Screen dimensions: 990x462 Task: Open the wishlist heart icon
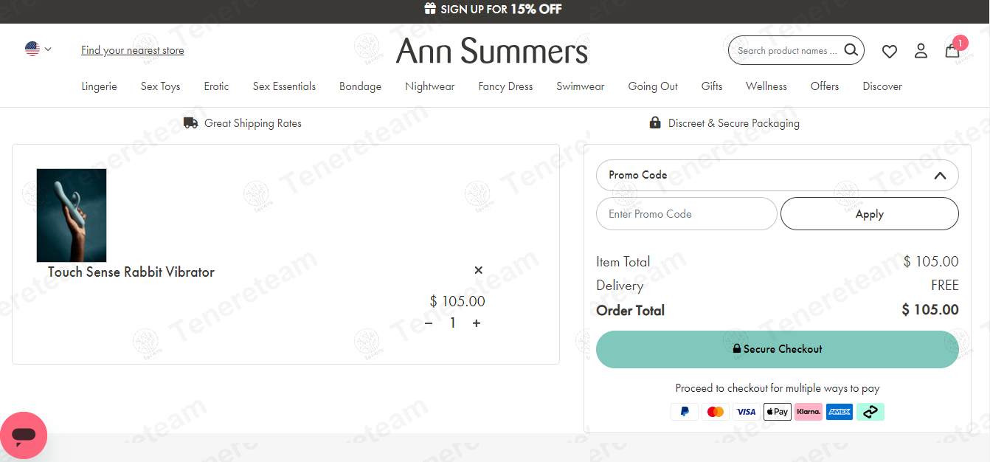(890, 51)
